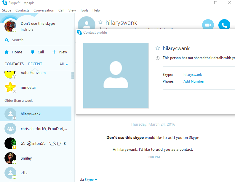This screenshot has height=182, width=235.
Task: Click Smiley's avatar picture
Action: point(10,158)
